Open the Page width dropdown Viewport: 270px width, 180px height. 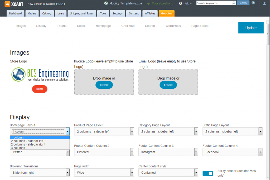(x=132, y=172)
